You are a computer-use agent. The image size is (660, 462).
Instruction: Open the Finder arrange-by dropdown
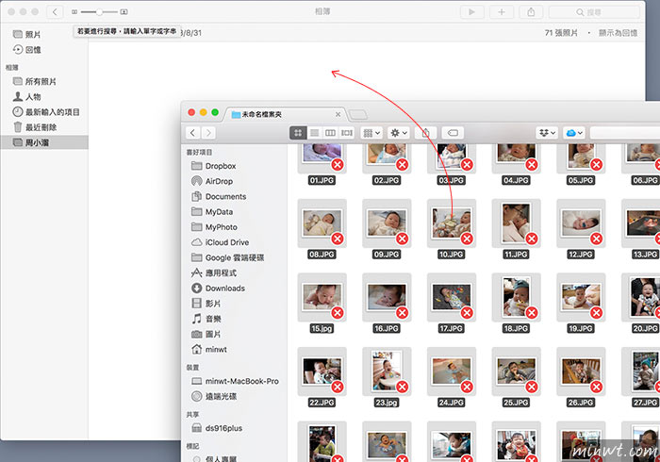(371, 133)
